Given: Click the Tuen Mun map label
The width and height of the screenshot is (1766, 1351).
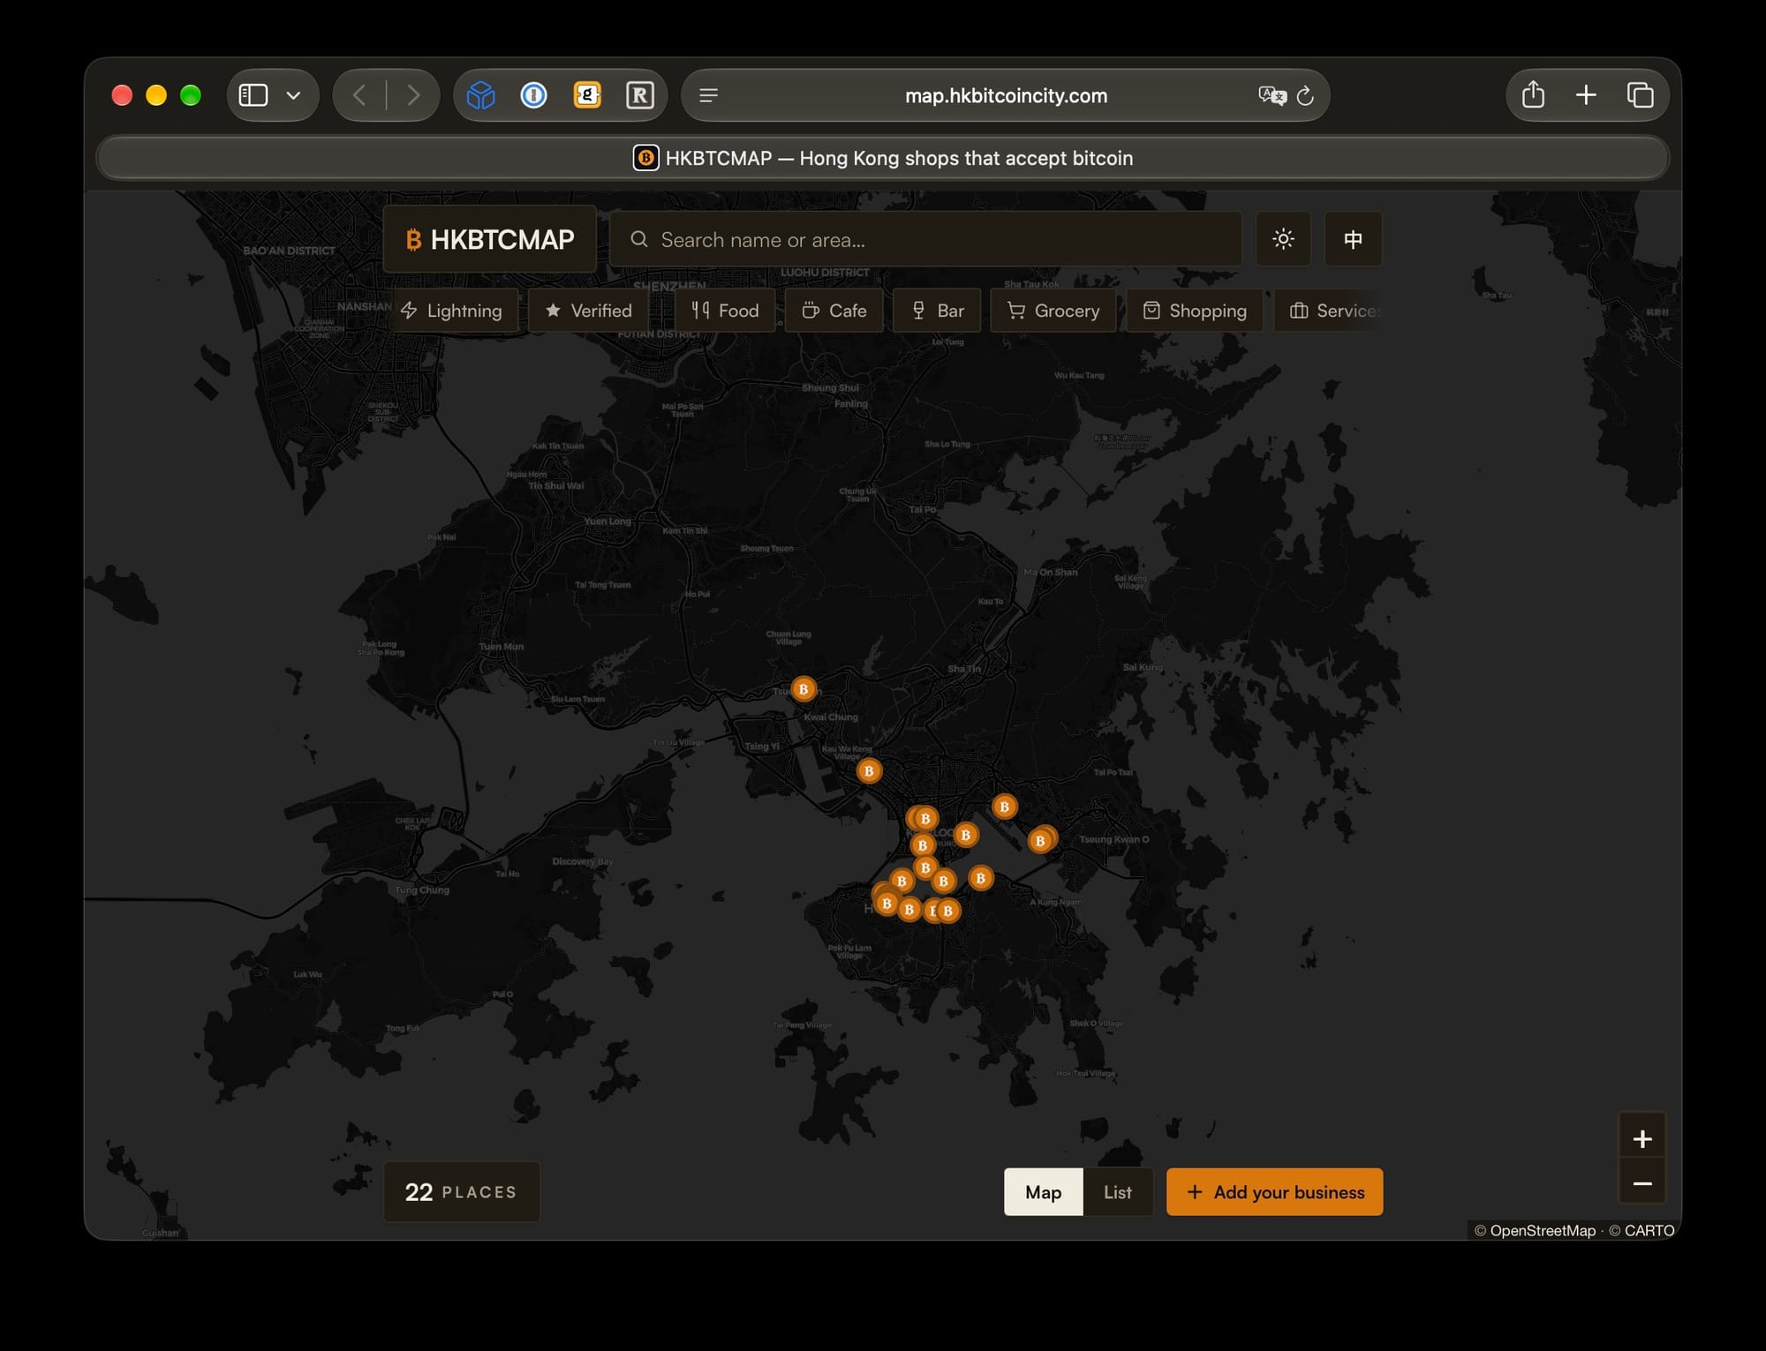Looking at the screenshot, I should (x=502, y=647).
